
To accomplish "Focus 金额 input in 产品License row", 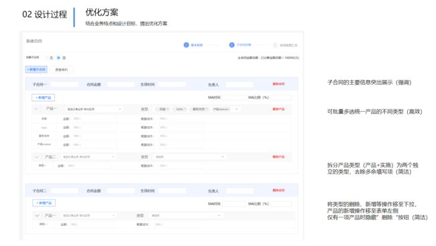I will point(94,145).
